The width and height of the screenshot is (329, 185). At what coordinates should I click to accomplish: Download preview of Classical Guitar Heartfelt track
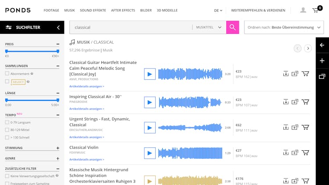(x=286, y=74)
